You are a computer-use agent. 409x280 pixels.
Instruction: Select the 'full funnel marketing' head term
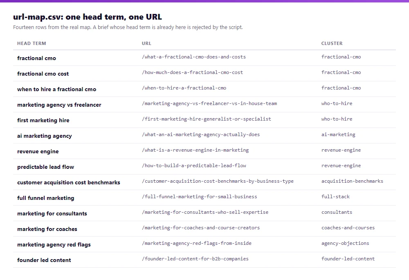point(46,198)
